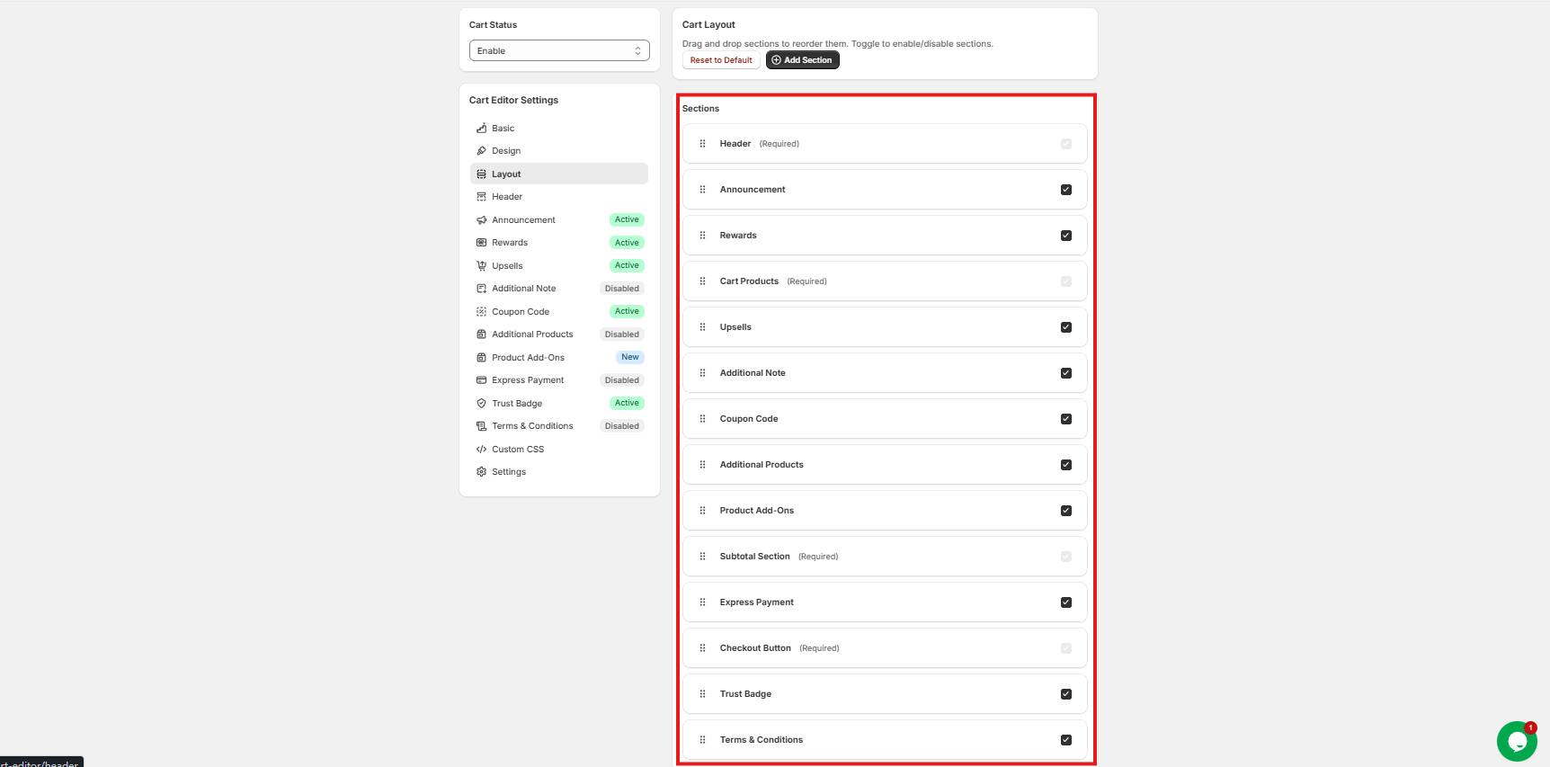This screenshot has width=1550, height=767.
Task: Click the Settings gear icon in sidebar
Action: [x=481, y=472]
